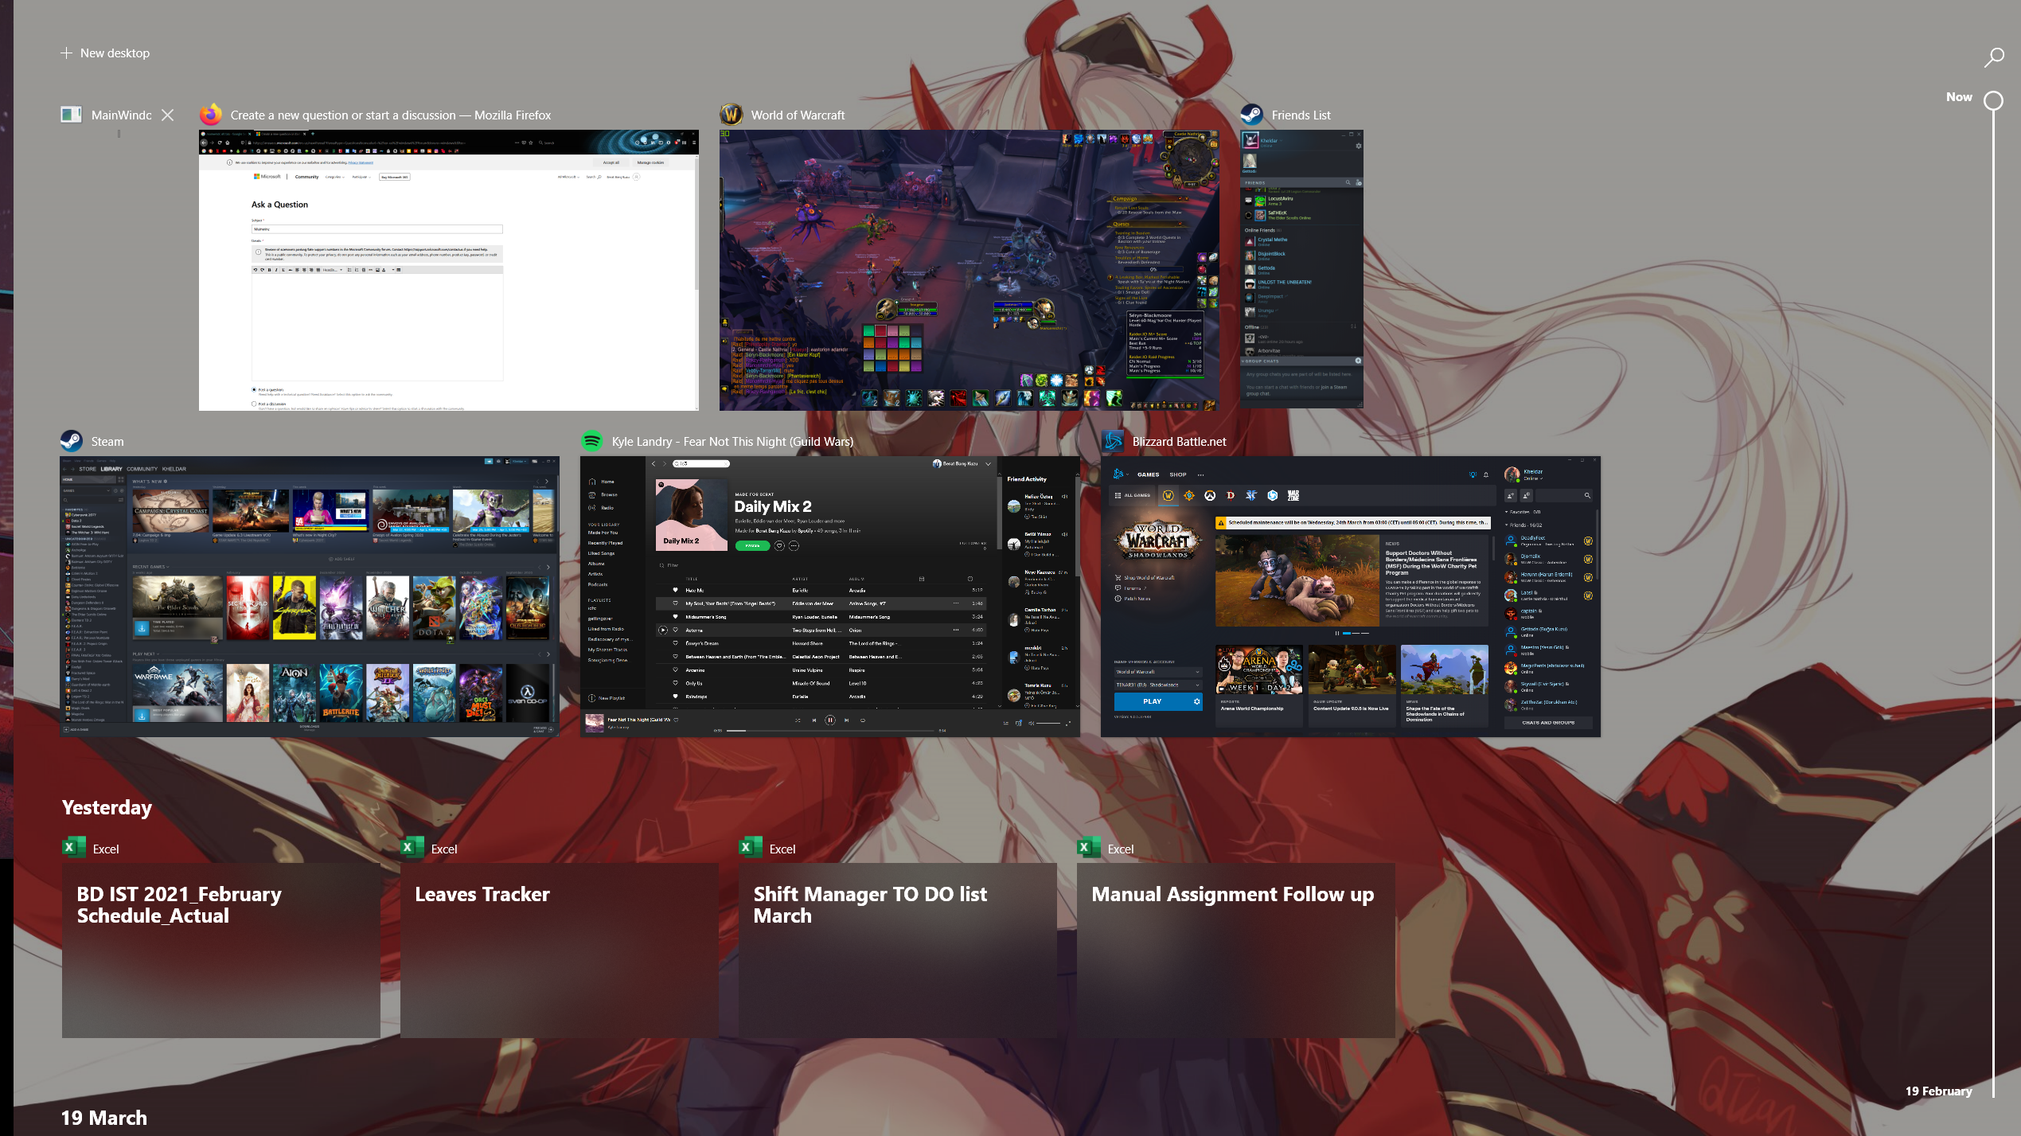Viewport: 2021px width, 1136px height.
Task: Click the Spotify icon next to Kyle Landry
Action: coord(592,441)
